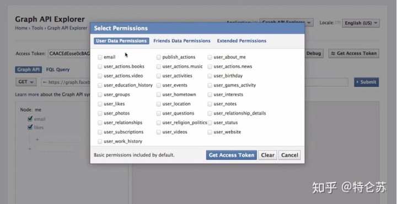Select the user_actions.books permission
Image resolution: width=397 pixels, height=204 pixels.
pos(100,67)
